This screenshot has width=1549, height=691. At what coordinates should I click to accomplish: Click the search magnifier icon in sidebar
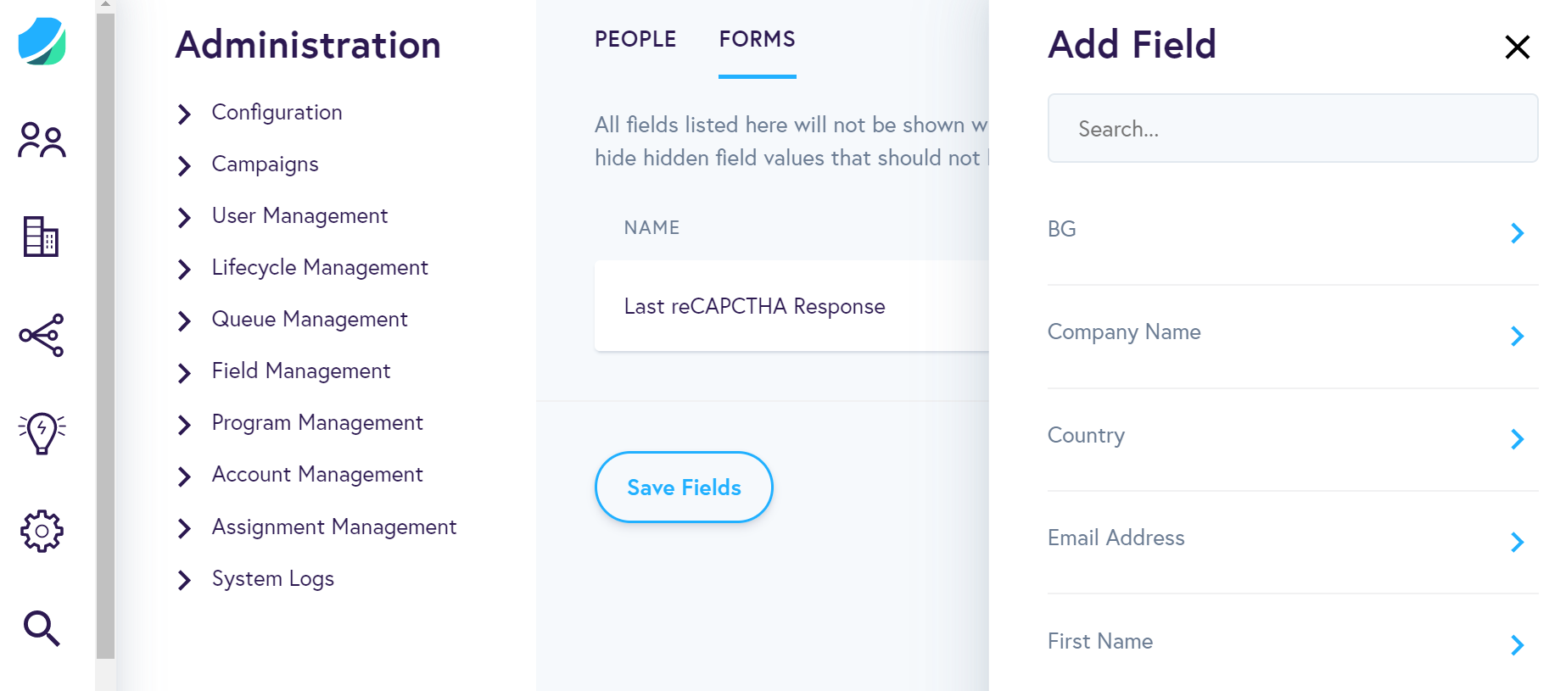pos(41,628)
